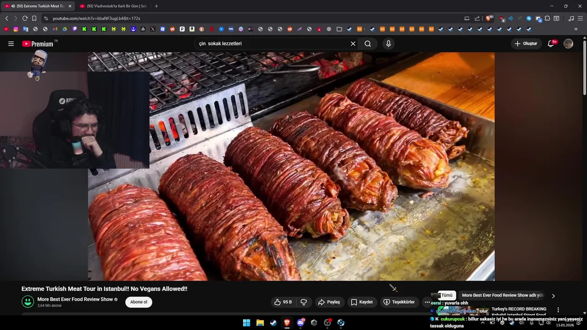587x330 pixels.
Task: Switch to Extreme Turkish Meat Tour tab
Action: click(37, 6)
